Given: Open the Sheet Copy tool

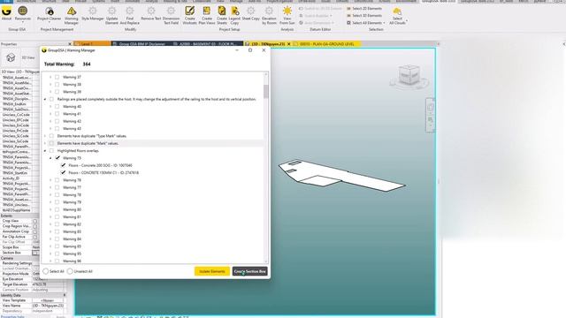Looking at the screenshot, I should pos(251,13).
